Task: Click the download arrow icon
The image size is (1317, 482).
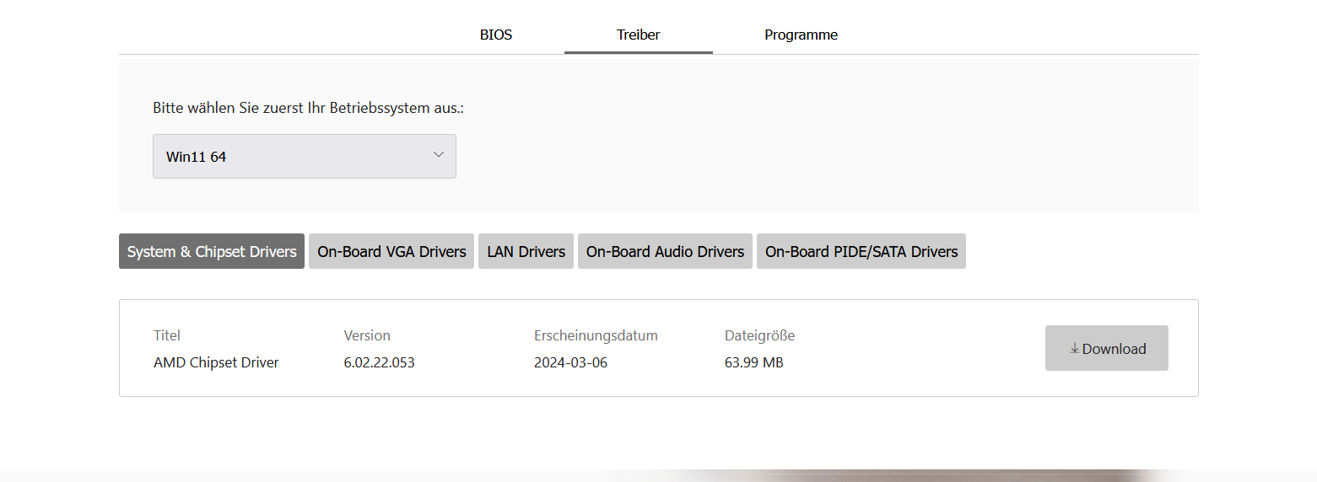Action: click(x=1074, y=349)
